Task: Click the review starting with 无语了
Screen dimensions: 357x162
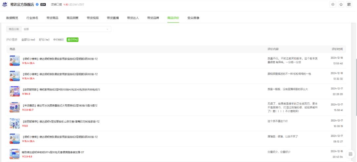Action: pos(292,107)
